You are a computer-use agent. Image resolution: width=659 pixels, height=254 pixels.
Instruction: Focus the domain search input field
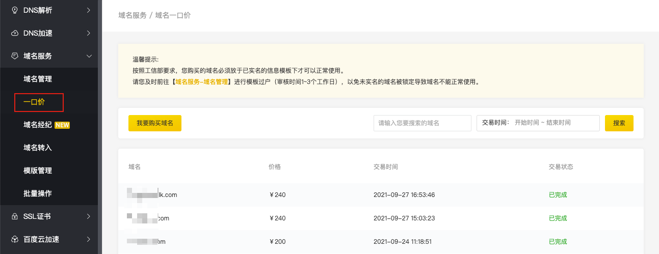click(x=422, y=123)
